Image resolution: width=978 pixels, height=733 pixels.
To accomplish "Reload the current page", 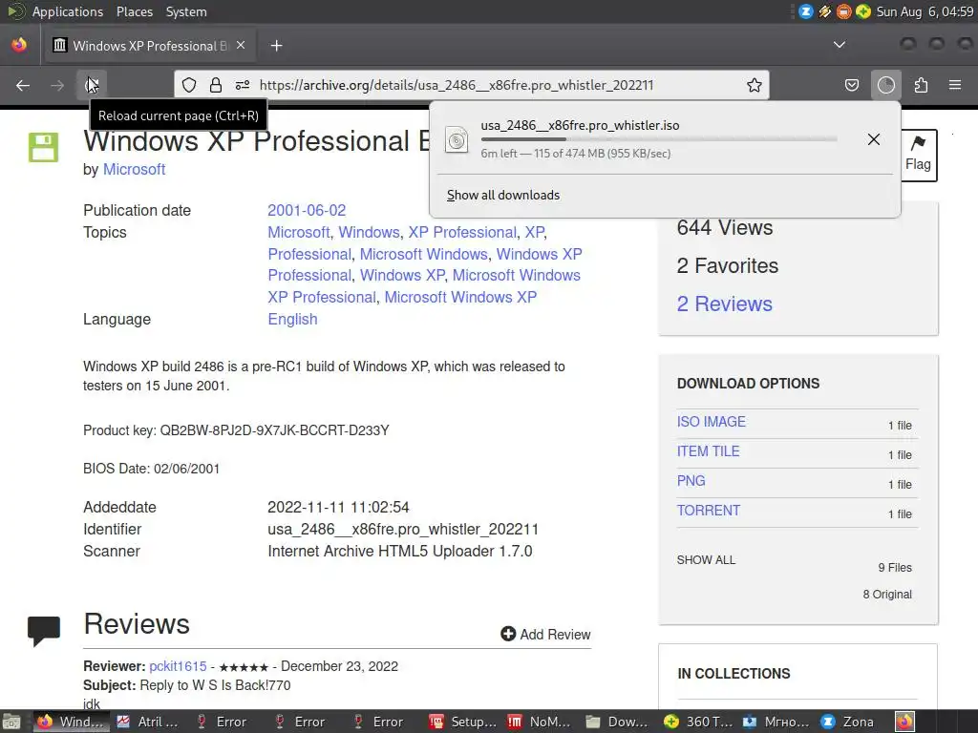I will [92, 85].
